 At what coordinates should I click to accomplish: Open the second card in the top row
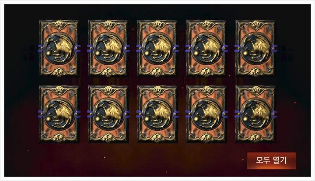tap(108, 48)
